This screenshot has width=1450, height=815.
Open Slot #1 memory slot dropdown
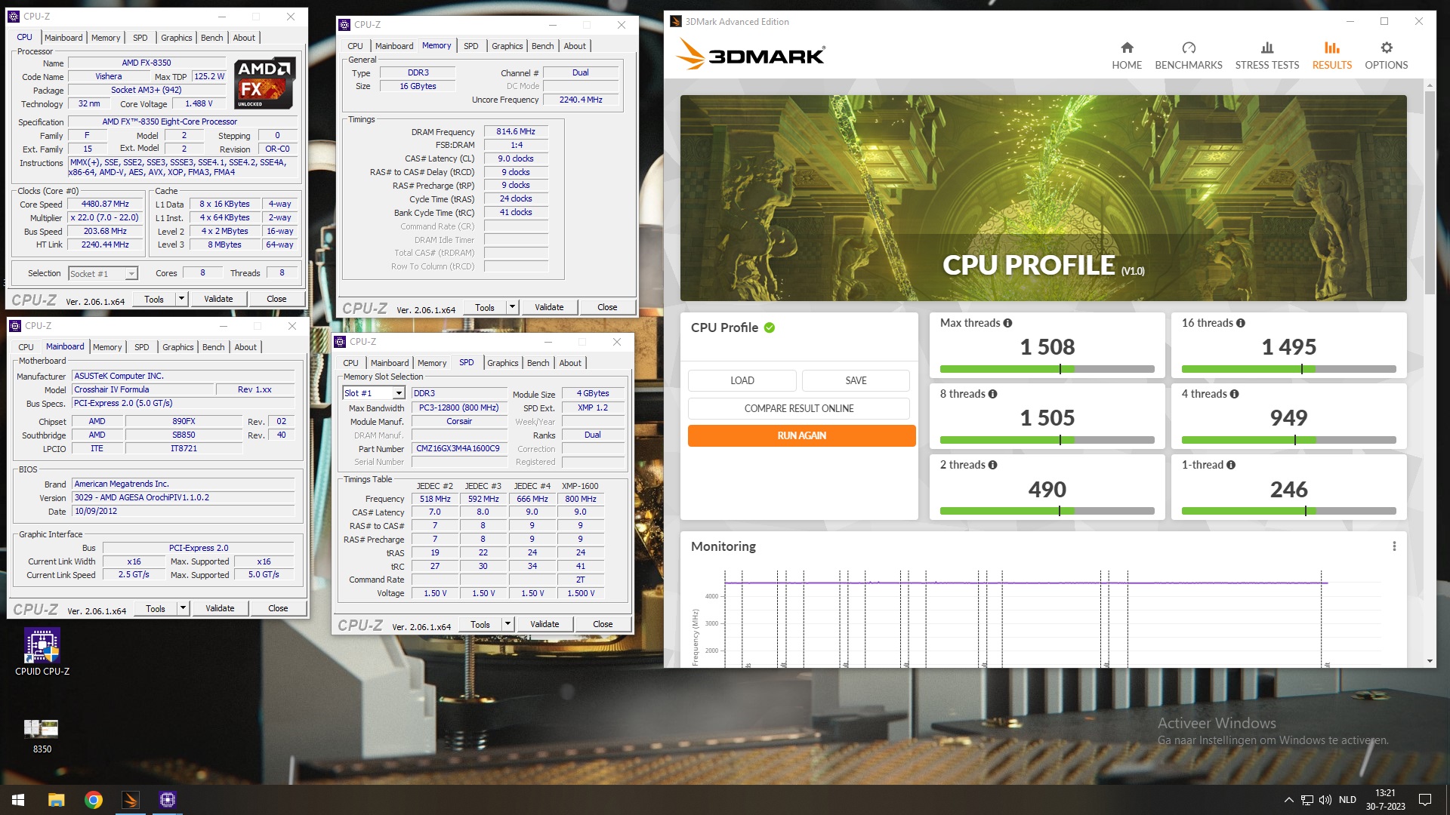pos(374,393)
